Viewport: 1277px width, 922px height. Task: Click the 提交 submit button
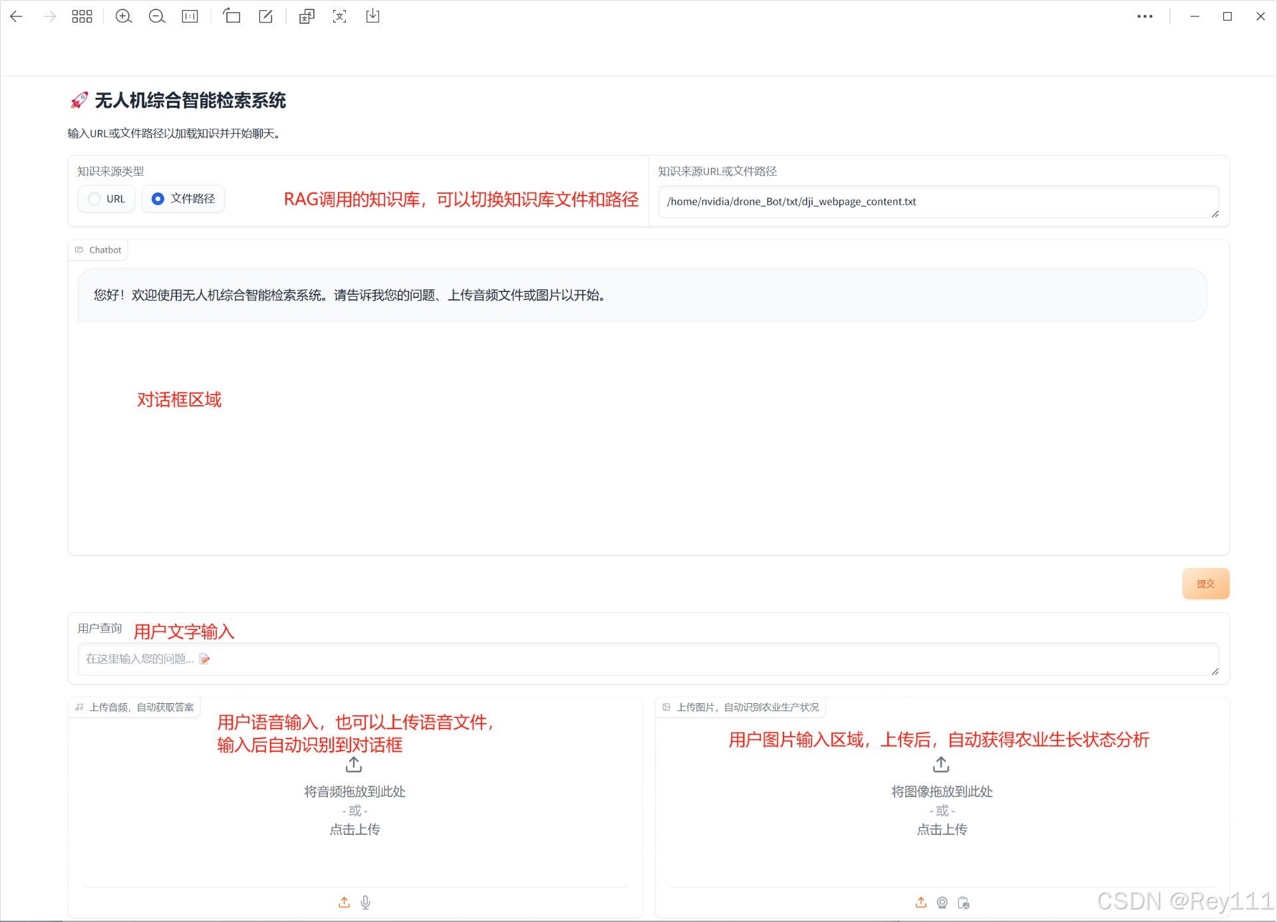[x=1206, y=583]
